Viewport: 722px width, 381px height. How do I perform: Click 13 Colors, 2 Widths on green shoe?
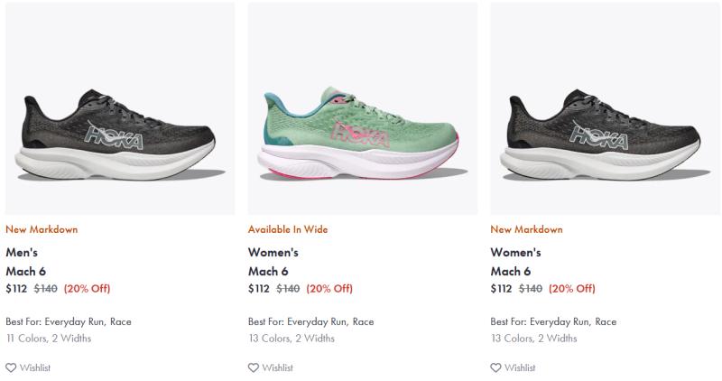coord(292,339)
